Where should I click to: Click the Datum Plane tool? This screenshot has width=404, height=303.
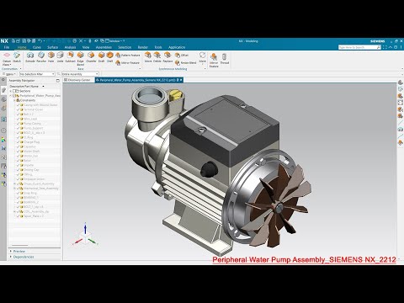tap(7, 58)
